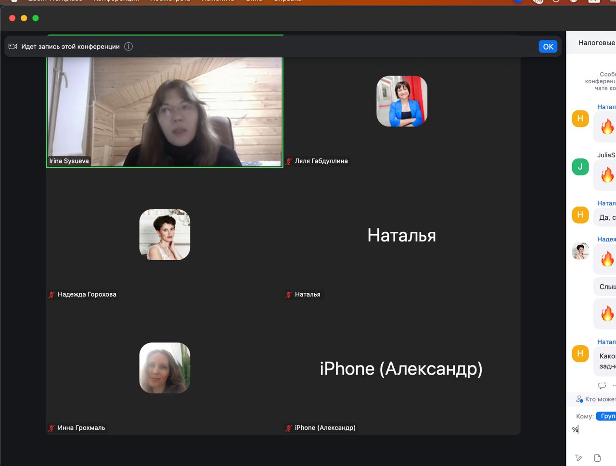Click the recording camera icon in the banner
The height and width of the screenshot is (466, 616).
[13, 47]
